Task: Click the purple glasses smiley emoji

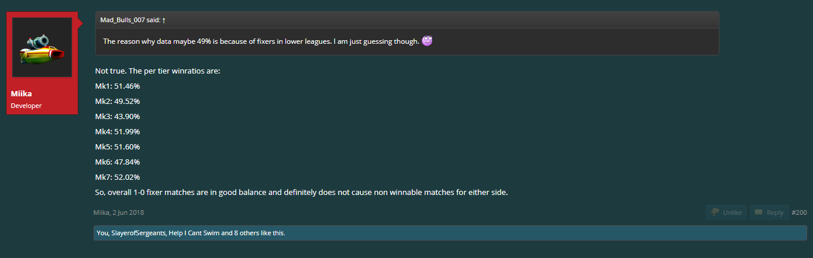Action: coord(427,41)
